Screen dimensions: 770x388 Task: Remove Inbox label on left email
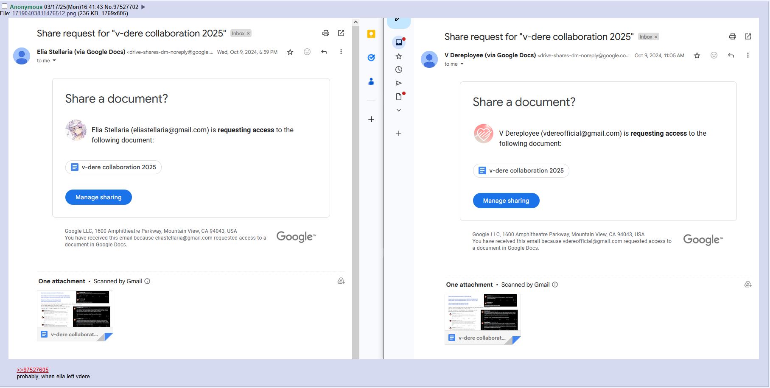point(248,33)
